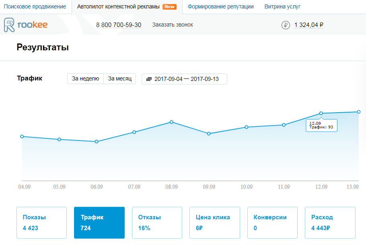Open the Поисковое продвижение tab
The width and height of the screenshot is (366, 249).
click(x=35, y=7)
